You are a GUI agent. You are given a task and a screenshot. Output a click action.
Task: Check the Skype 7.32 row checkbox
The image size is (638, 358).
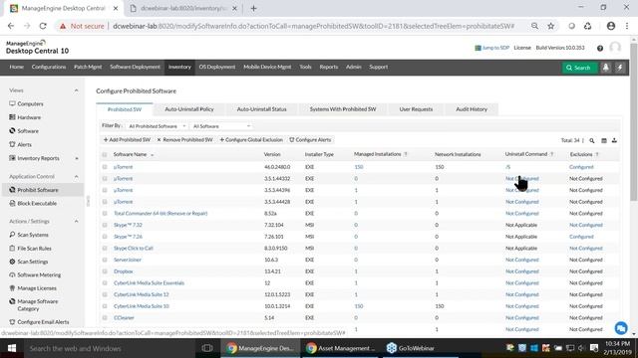point(105,225)
